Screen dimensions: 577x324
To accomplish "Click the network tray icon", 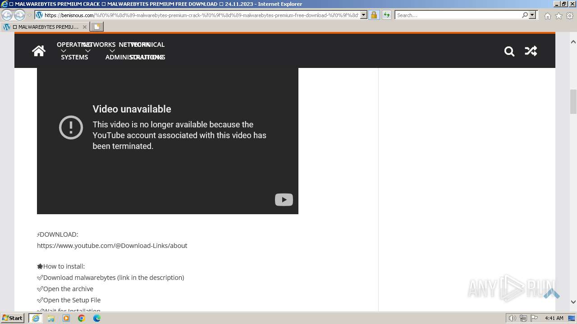I will 523,318.
